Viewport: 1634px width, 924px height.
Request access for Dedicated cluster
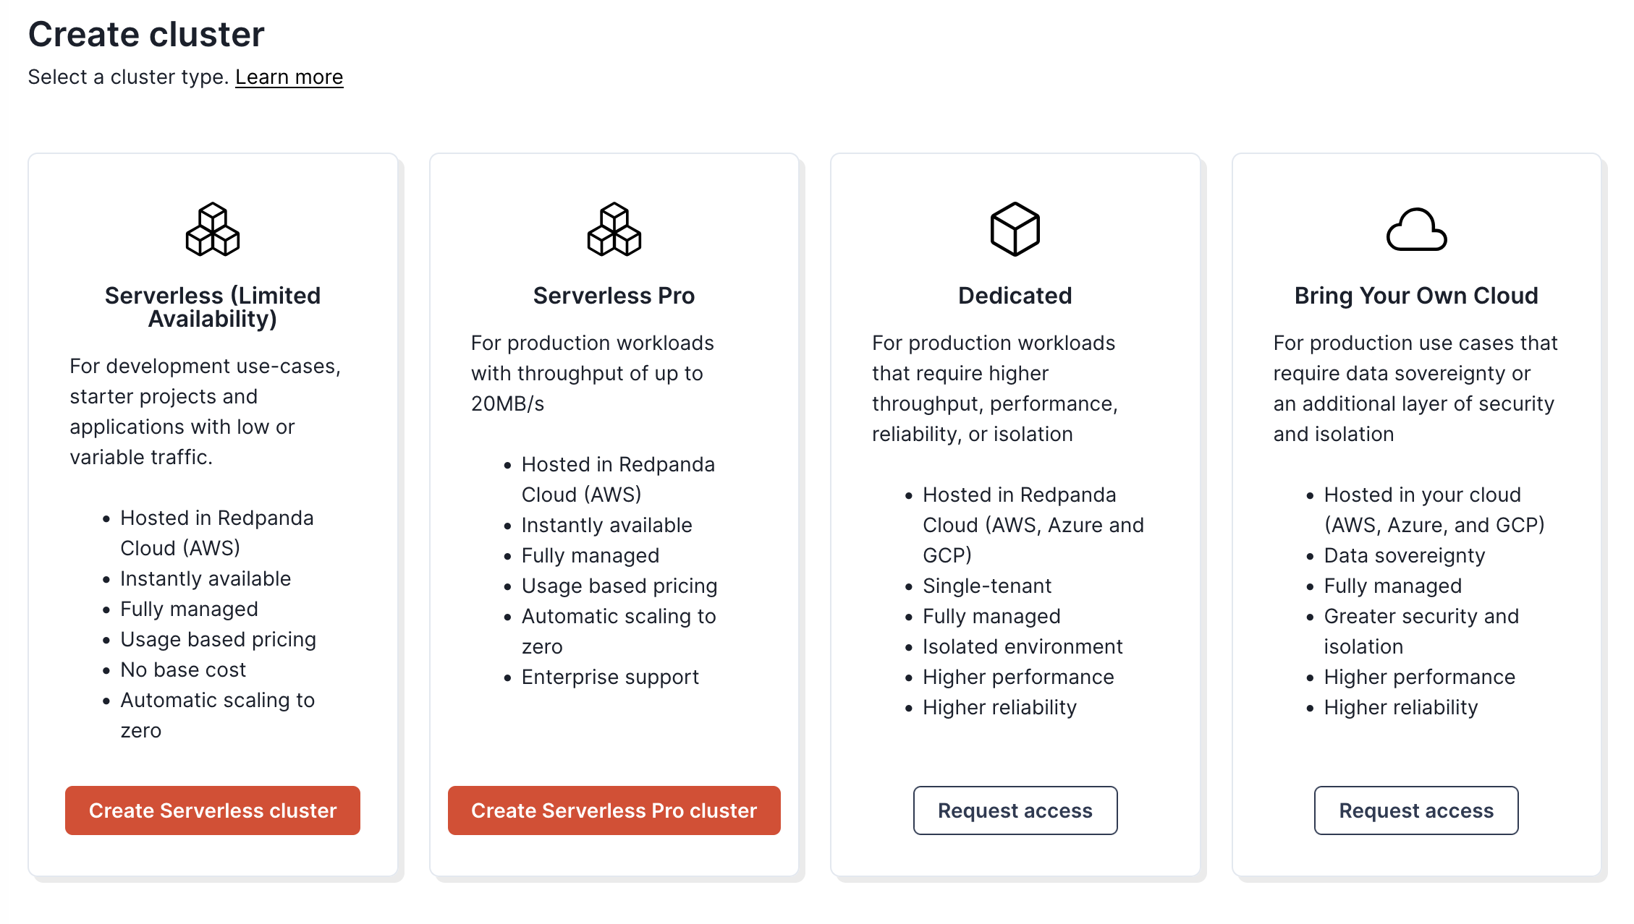[x=1015, y=810]
